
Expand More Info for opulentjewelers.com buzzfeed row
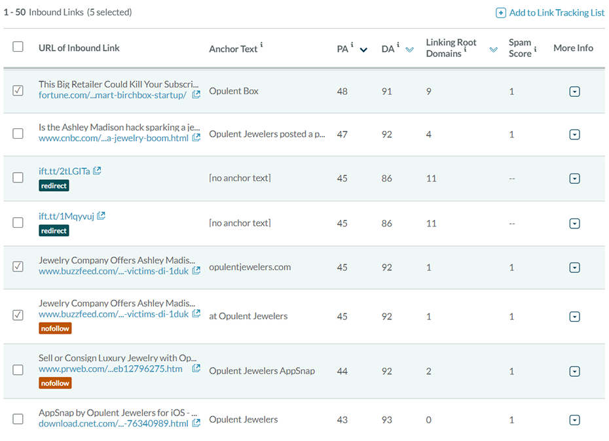point(574,268)
